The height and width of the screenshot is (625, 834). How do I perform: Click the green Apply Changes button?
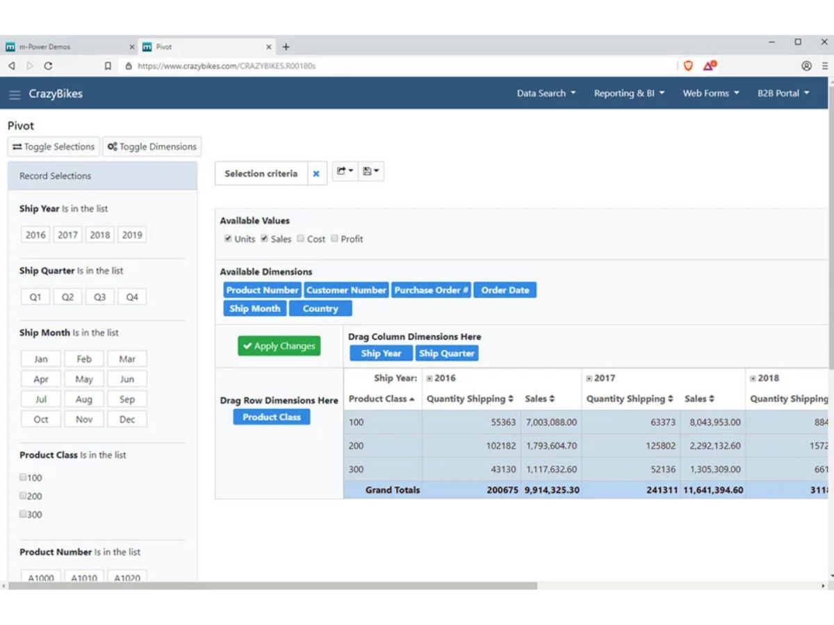coord(279,346)
